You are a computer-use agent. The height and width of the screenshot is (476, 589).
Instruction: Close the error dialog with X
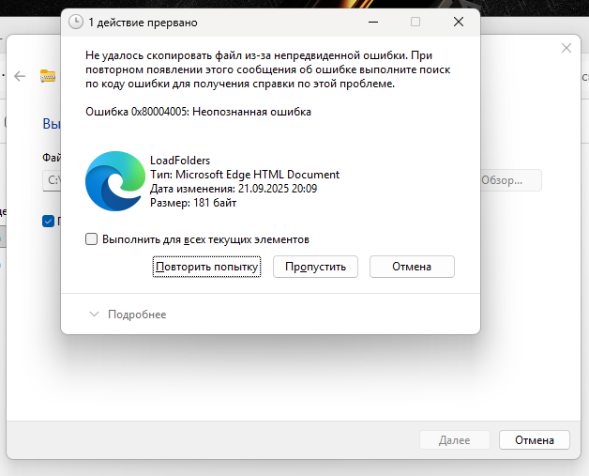coord(458,22)
